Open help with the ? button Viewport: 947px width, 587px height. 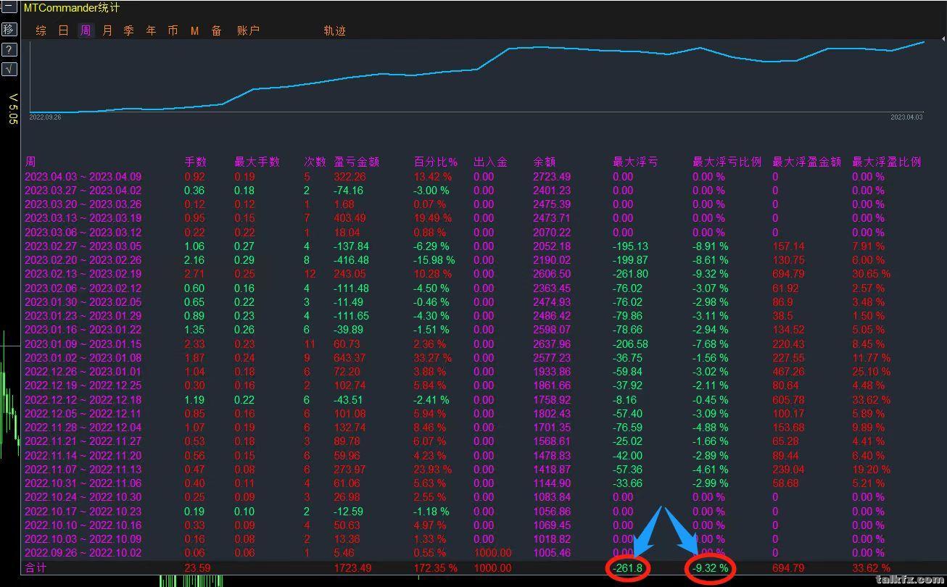pos(9,49)
